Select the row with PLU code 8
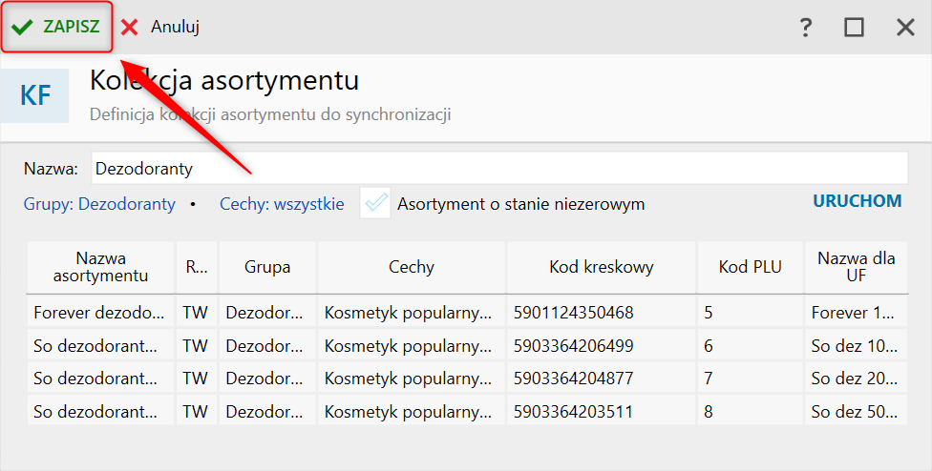This screenshot has height=471, width=932. point(467,411)
